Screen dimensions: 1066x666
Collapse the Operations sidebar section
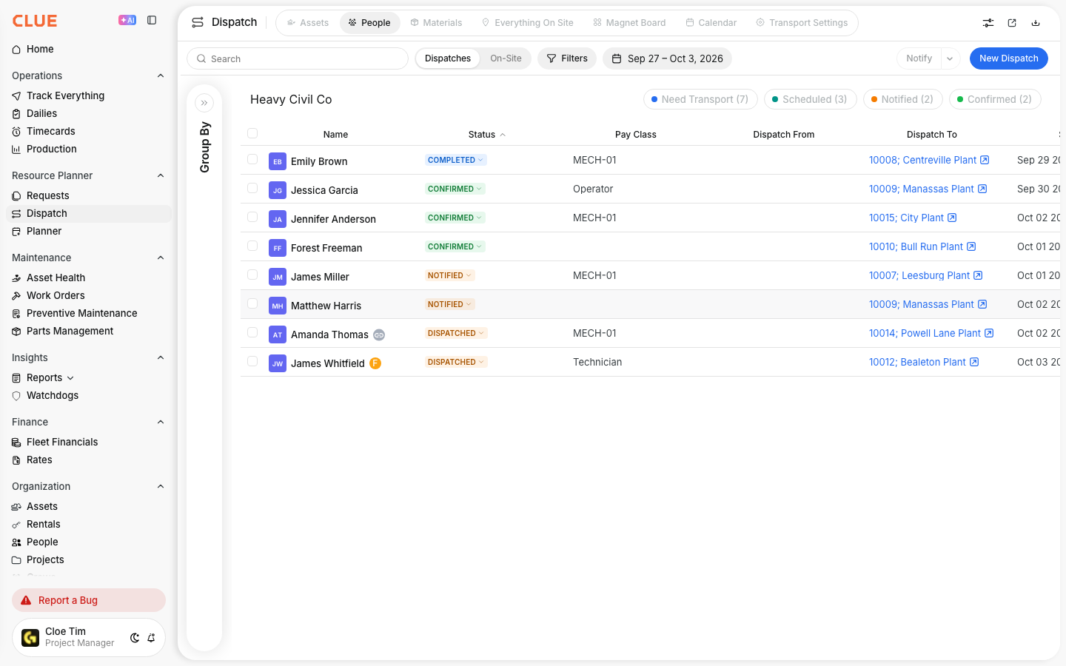(x=161, y=75)
